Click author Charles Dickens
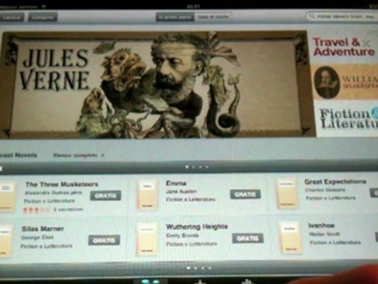Screen dimensions: 378x284 click(x=325, y=190)
